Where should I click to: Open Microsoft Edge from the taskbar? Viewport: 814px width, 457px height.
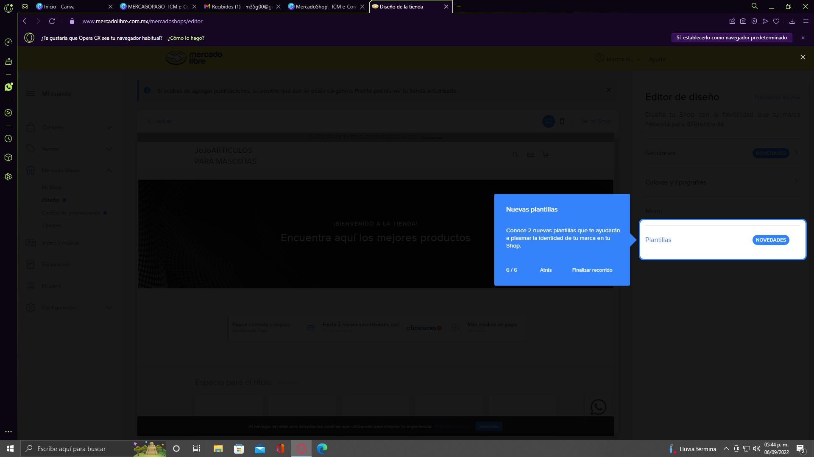tap(322, 449)
